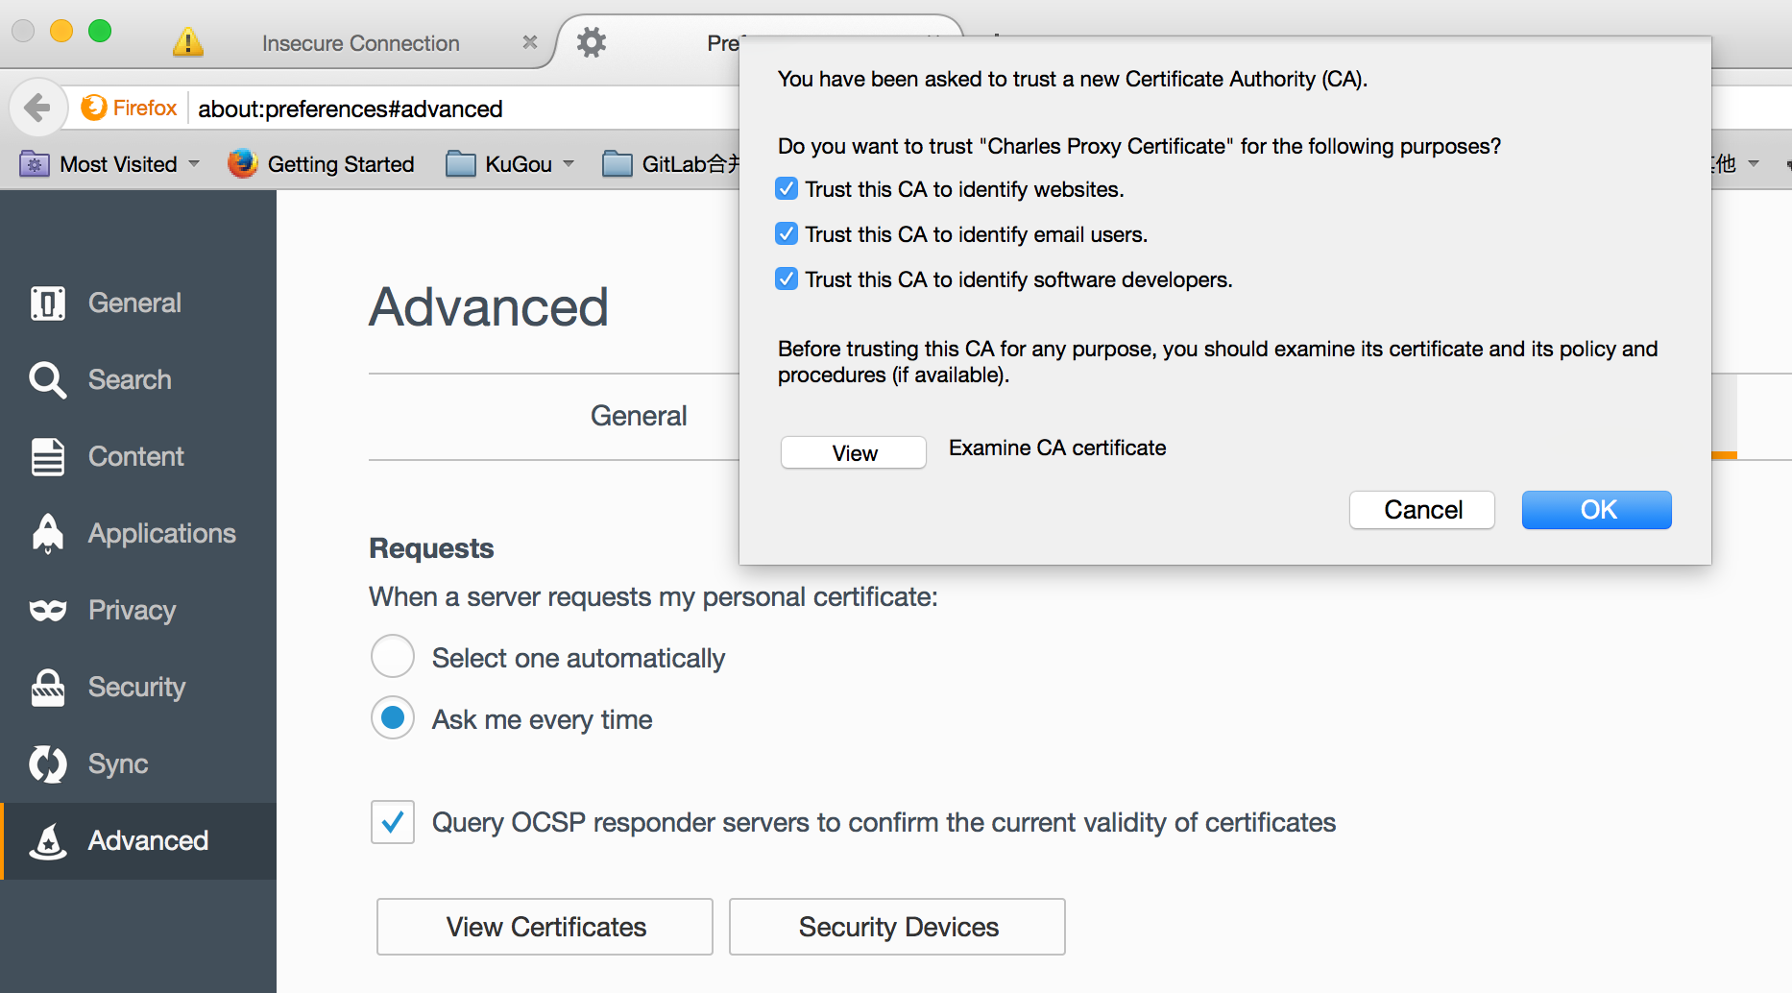Image resolution: width=1792 pixels, height=993 pixels.
Task: Toggle the Query OCSP responder servers checkbox
Action: pyautogui.click(x=393, y=822)
